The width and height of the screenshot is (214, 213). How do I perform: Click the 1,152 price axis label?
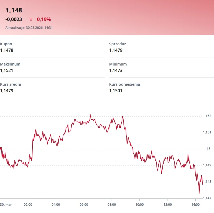tap(207, 116)
